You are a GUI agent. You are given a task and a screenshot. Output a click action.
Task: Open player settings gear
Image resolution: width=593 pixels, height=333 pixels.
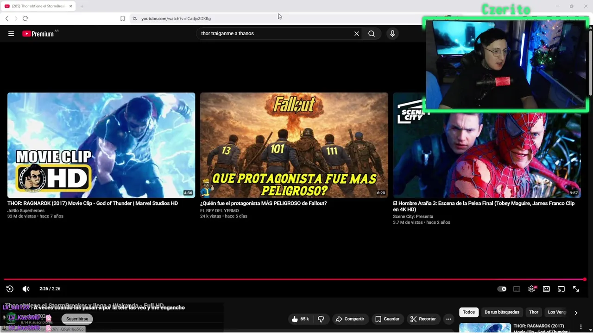531,289
